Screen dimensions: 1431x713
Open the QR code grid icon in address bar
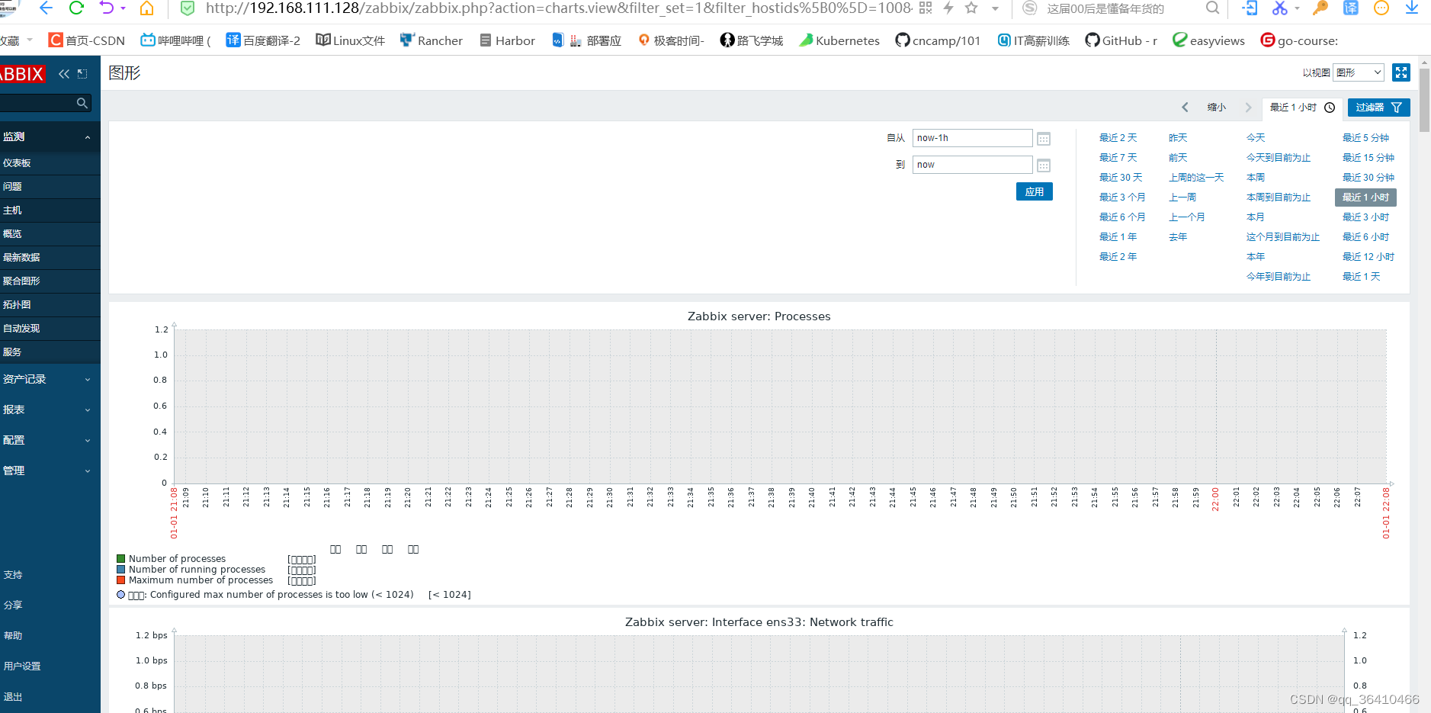926,8
